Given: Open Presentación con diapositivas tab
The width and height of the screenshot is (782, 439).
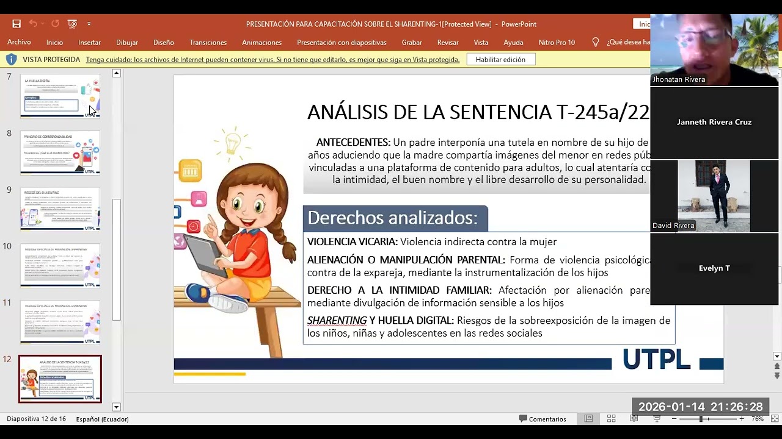Looking at the screenshot, I should click(342, 42).
